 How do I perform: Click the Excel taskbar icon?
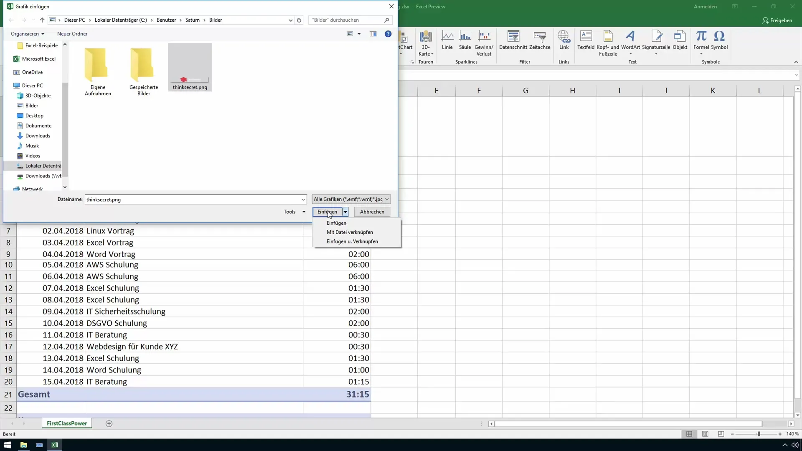pyautogui.click(x=55, y=445)
